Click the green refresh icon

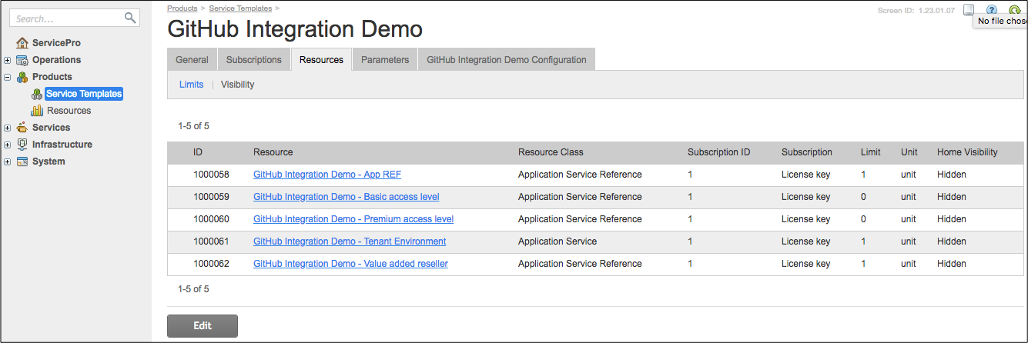click(x=1014, y=10)
